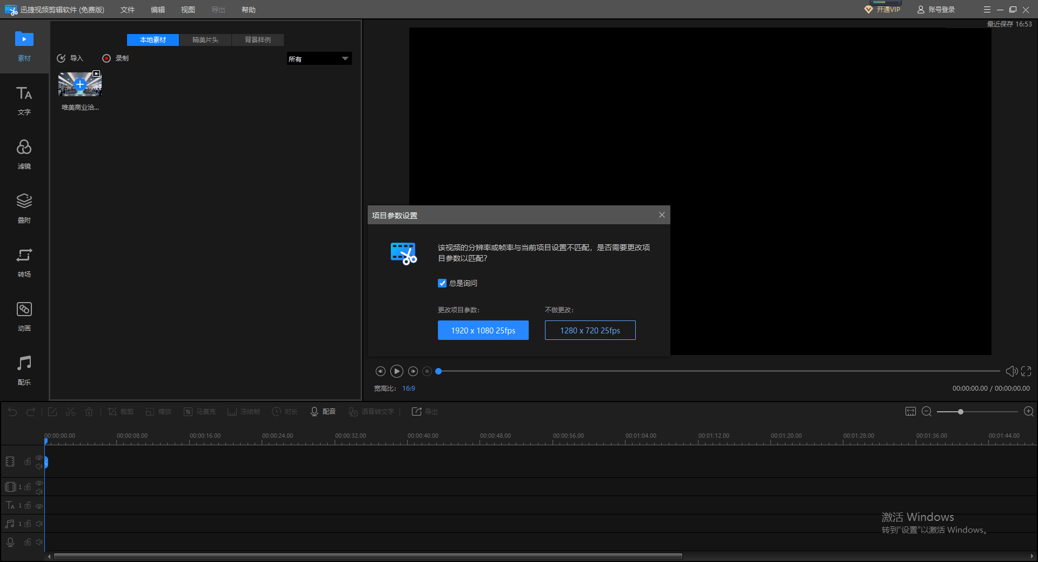Open the 编辑 menu
This screenshot has width=1038, height=562.
(158, 10)
